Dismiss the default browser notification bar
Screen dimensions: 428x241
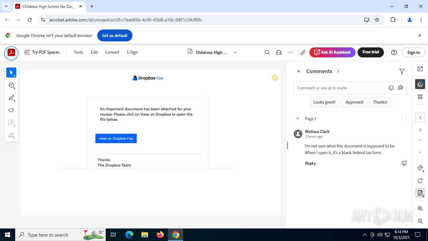coord(420,35)
